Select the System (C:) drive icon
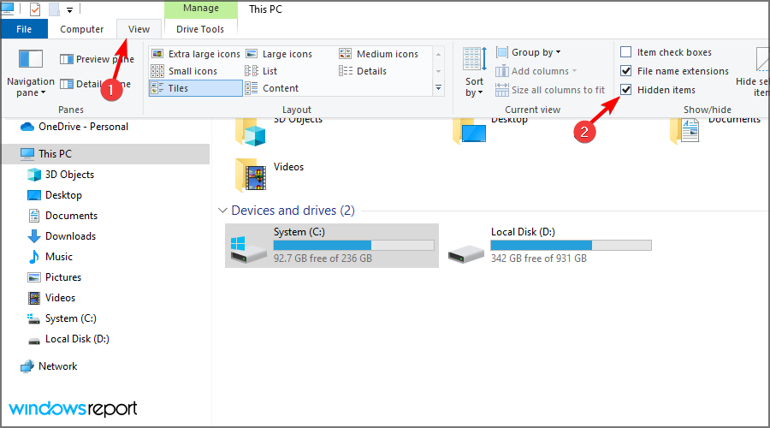The image size is (770, 428). coord(248,249)
